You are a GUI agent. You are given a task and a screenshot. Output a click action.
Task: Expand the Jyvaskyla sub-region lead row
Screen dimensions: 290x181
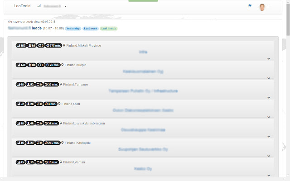pyautogui.click(x=269, y=137)
